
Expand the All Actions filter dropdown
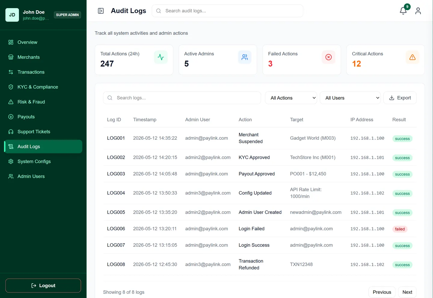(x=291, y=98)
